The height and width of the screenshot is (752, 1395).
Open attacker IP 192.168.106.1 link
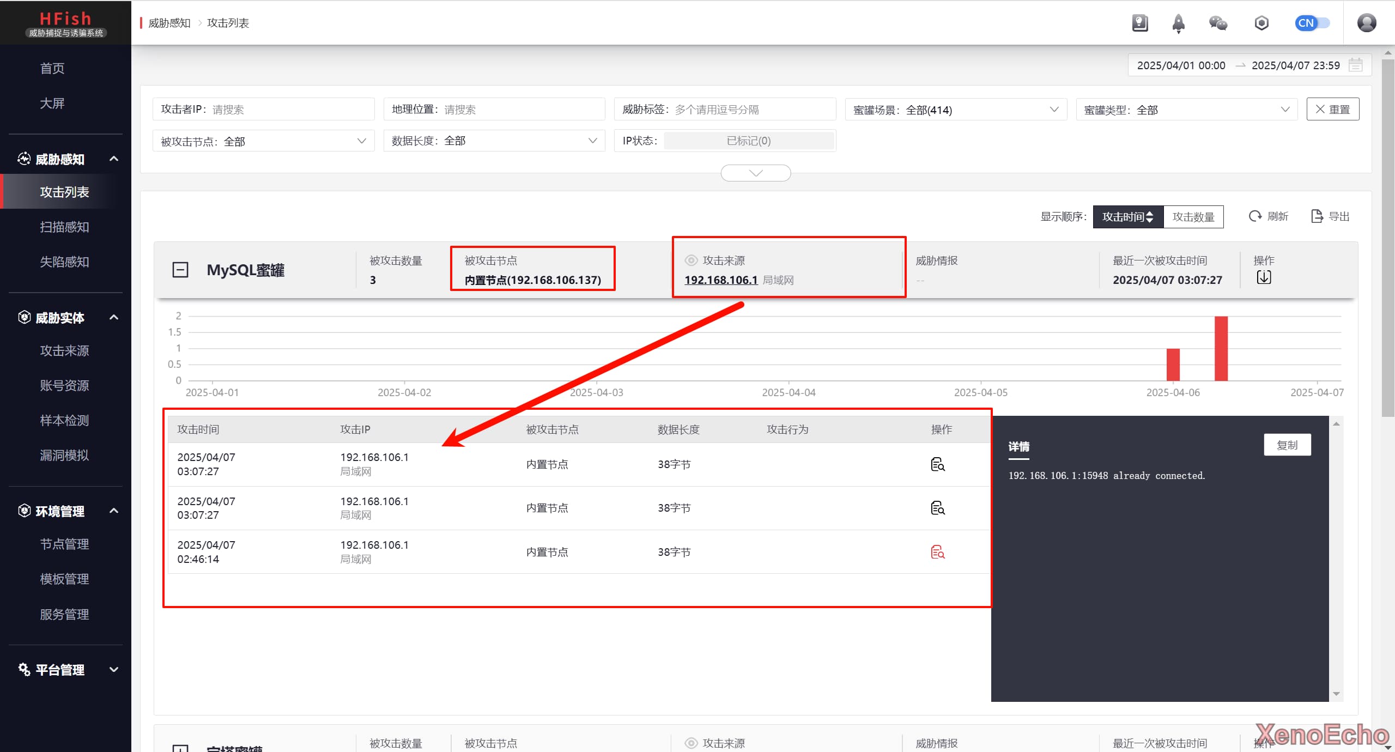(x=720, y=280)
